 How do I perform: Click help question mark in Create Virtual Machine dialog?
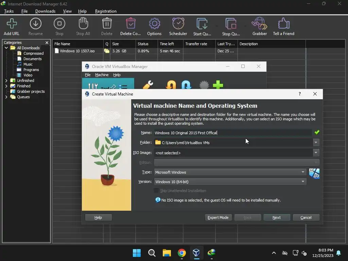[300, 94]
